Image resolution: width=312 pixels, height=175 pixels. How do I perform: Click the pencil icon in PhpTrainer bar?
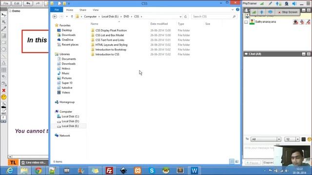pyautogui.click(x=270, y=3)
